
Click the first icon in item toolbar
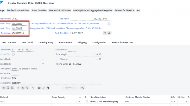pos(3,88)
